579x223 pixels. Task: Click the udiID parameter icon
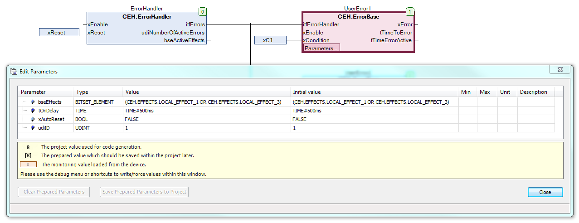tap(33, 128)
